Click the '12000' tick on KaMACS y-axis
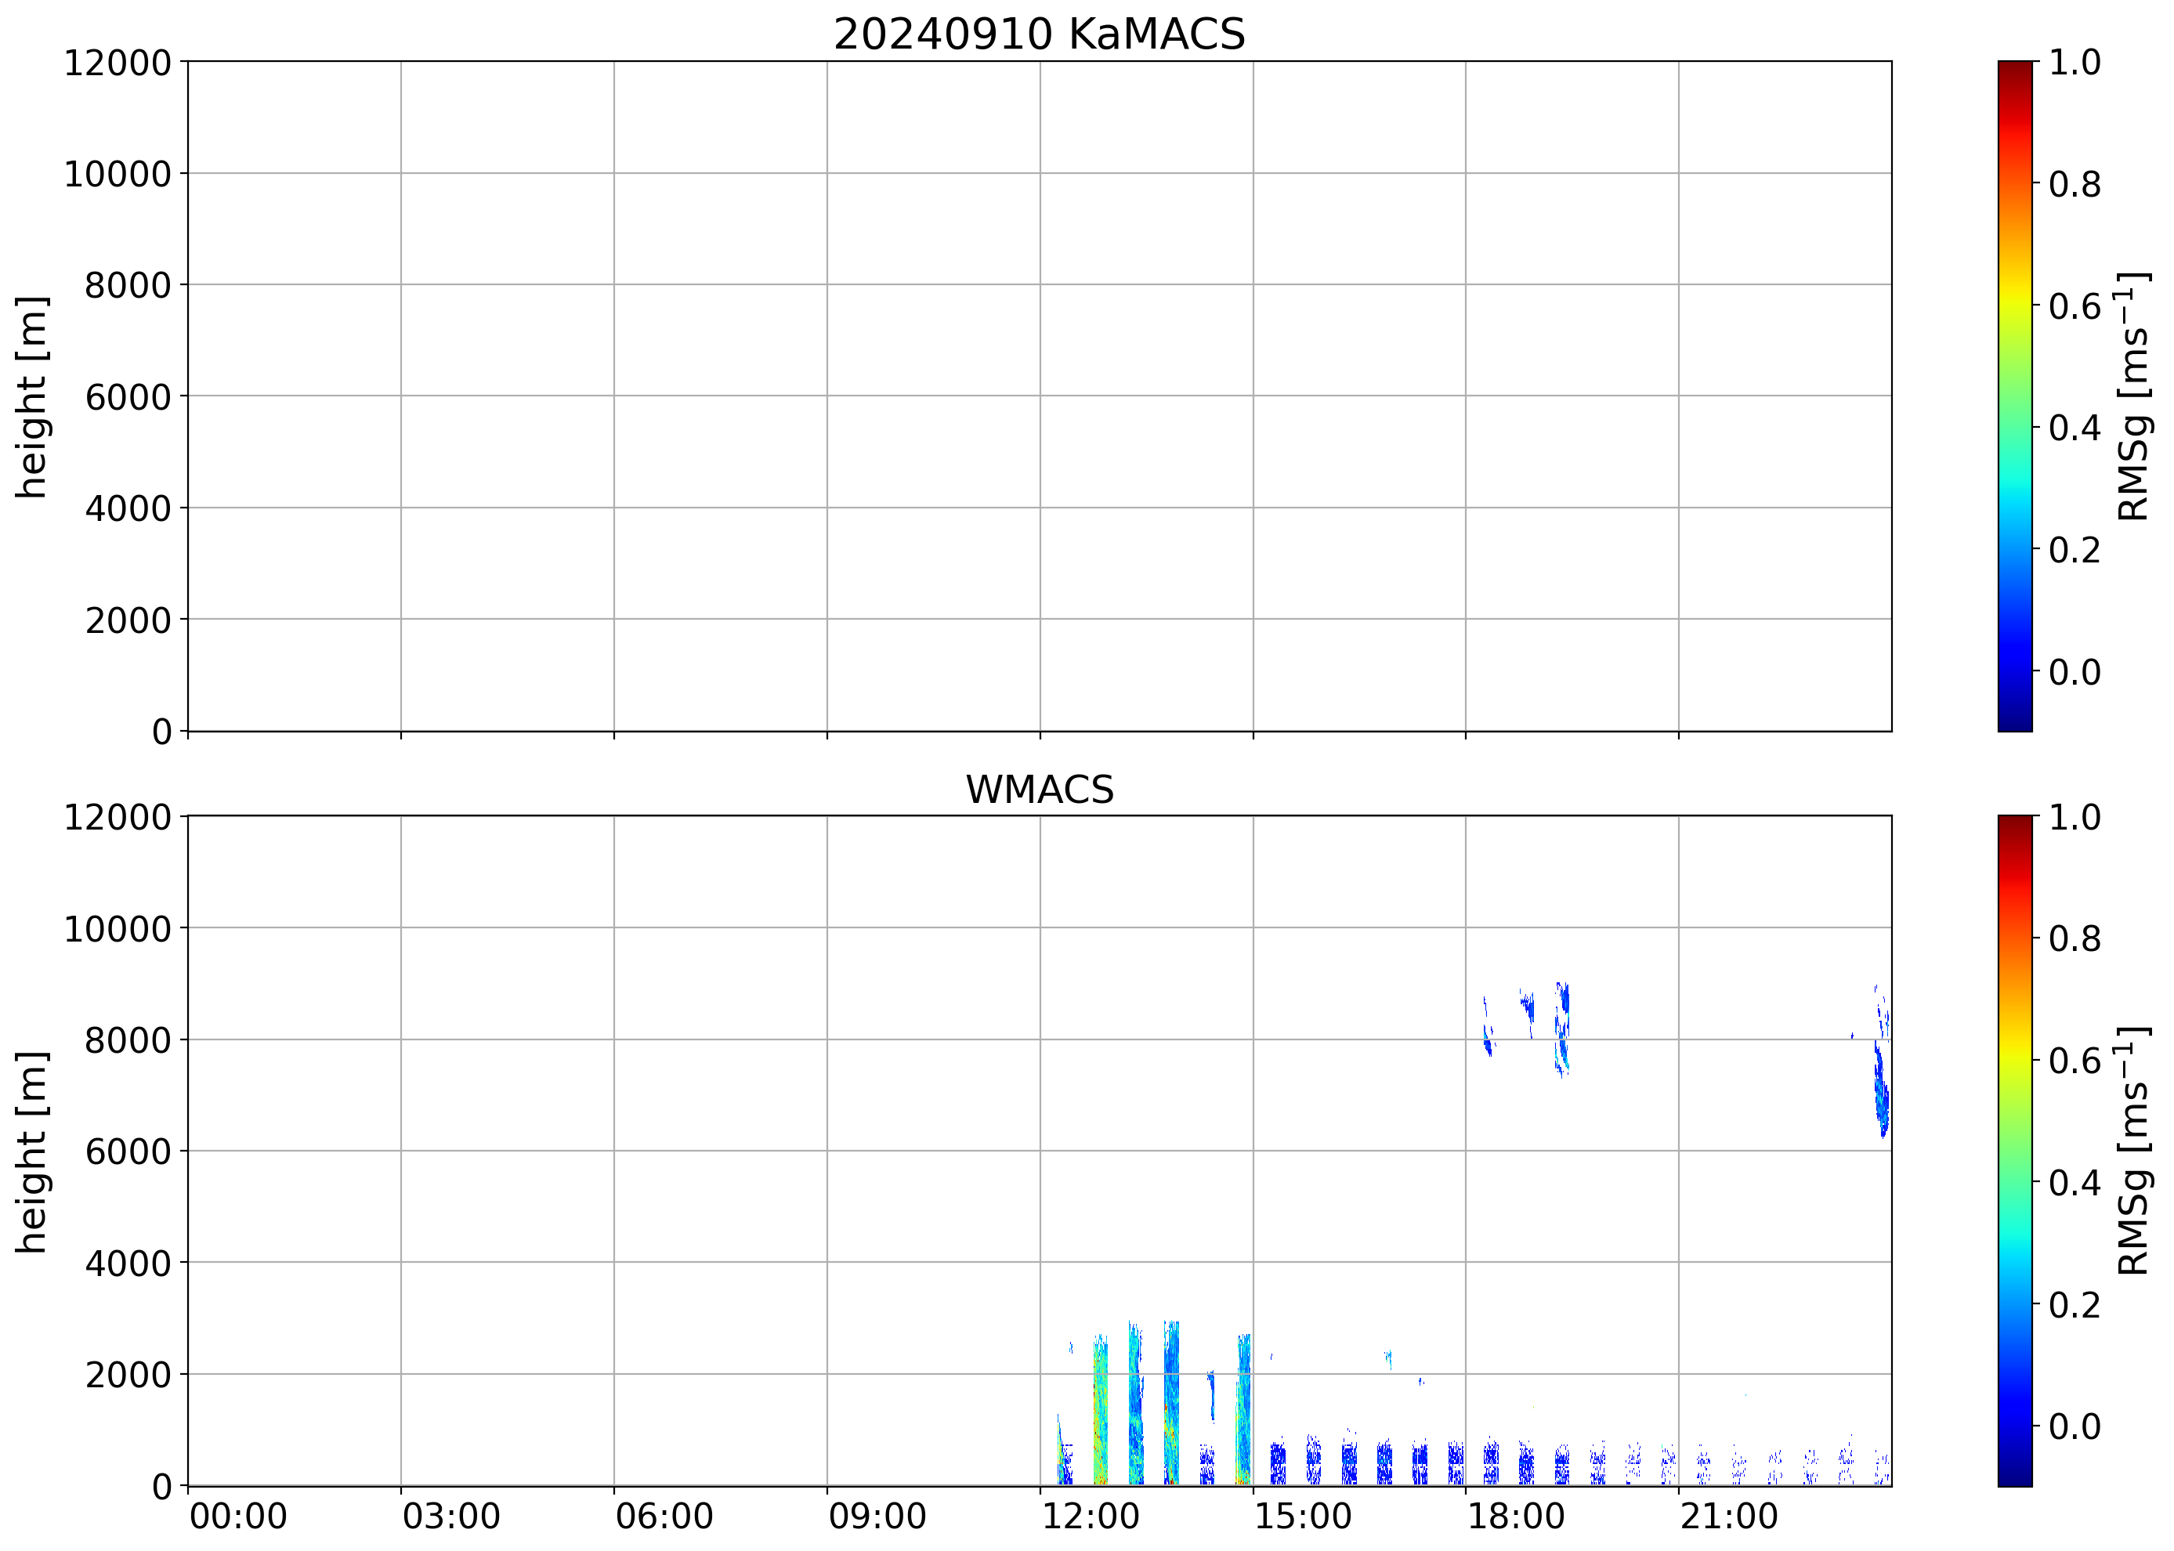 click(117, 63)
